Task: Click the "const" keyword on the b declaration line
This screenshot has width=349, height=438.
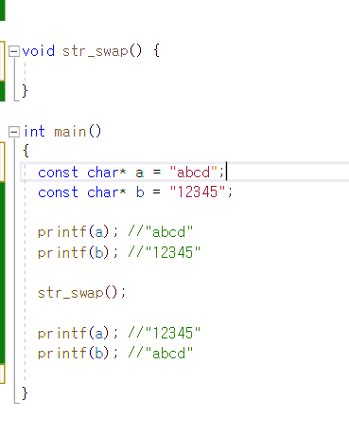Action: pos(58,192)
